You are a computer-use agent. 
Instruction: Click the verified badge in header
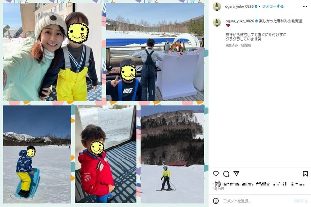[x=256, y=6]
